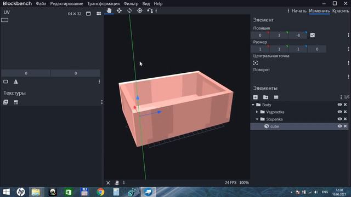Open the Вид menu
The width and height of the screenshot is (351, 197).
point(146,4)
